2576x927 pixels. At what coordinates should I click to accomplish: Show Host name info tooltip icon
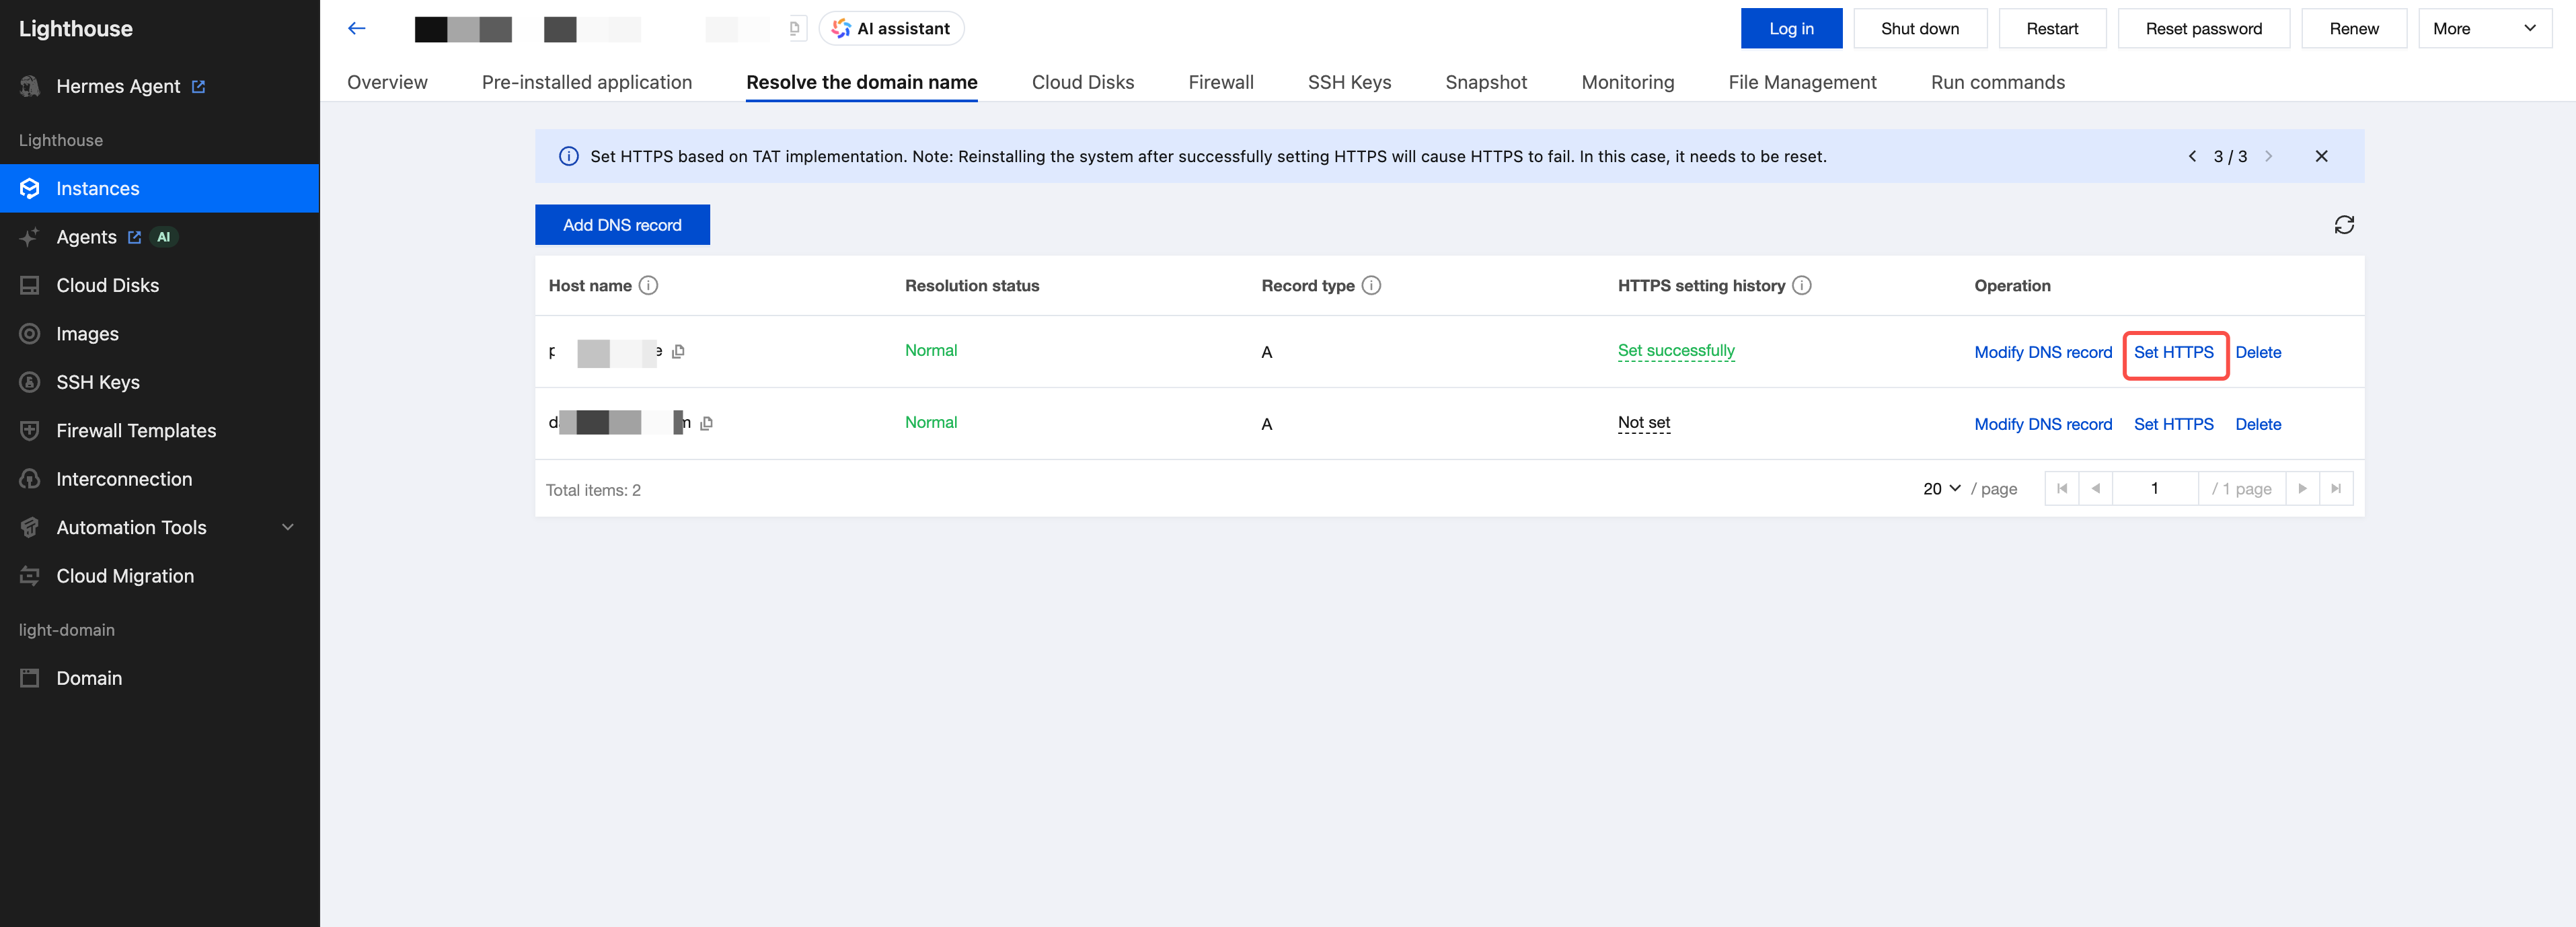pos(648,286)
